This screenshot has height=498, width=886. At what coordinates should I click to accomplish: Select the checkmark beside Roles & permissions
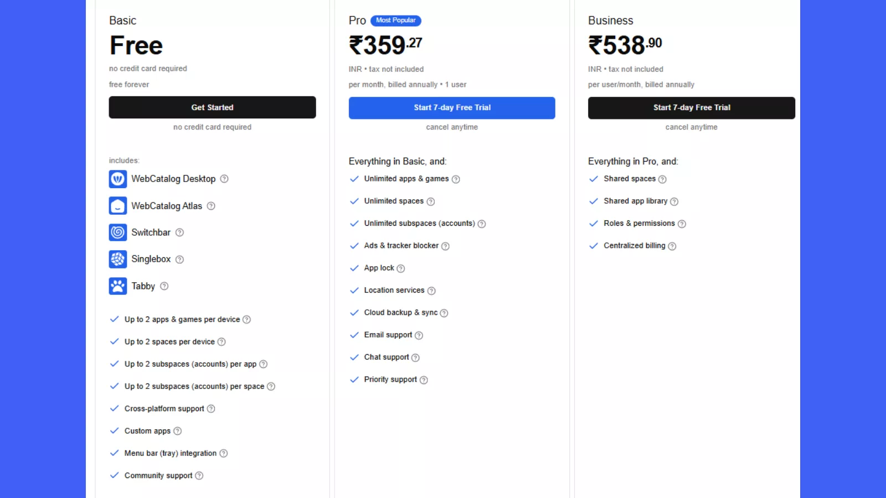(594, 224)
